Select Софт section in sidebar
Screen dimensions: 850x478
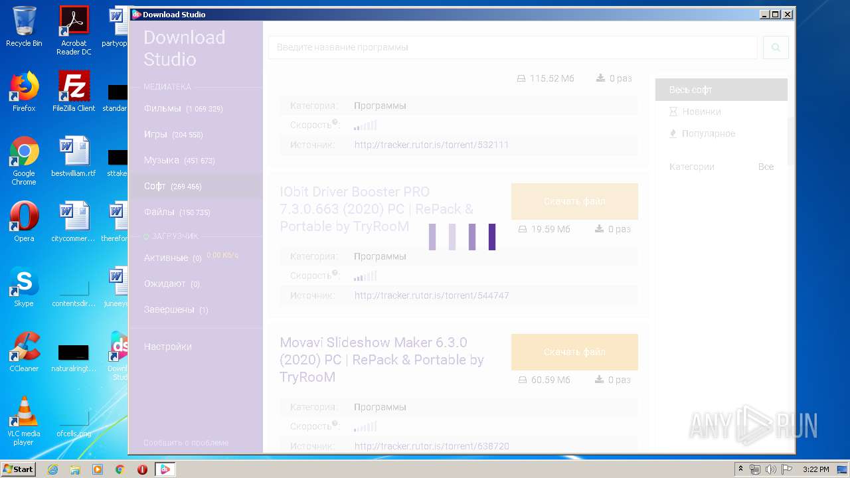[196, 186]
